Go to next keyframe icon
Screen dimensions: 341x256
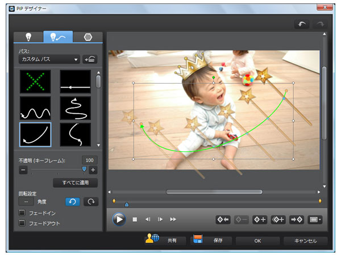(297, 220)
